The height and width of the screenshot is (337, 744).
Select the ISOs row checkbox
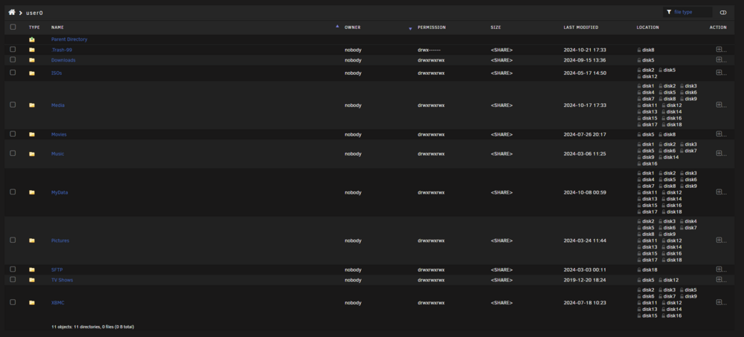coord(13,73)
